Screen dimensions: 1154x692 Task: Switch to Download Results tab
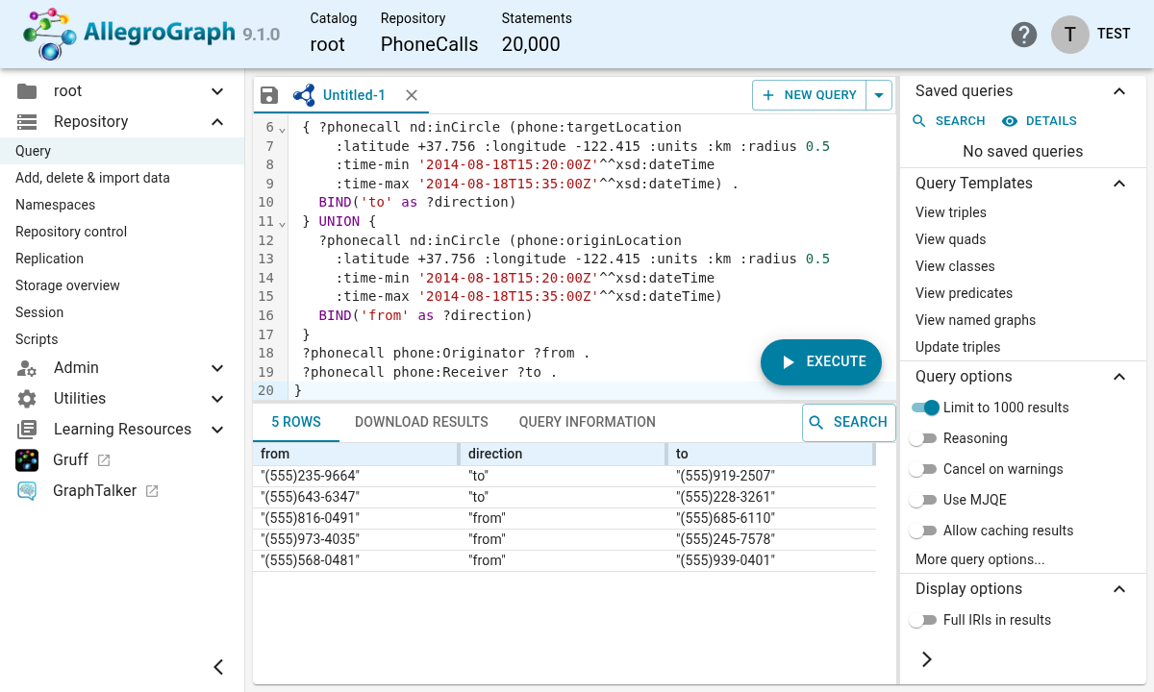421,422
